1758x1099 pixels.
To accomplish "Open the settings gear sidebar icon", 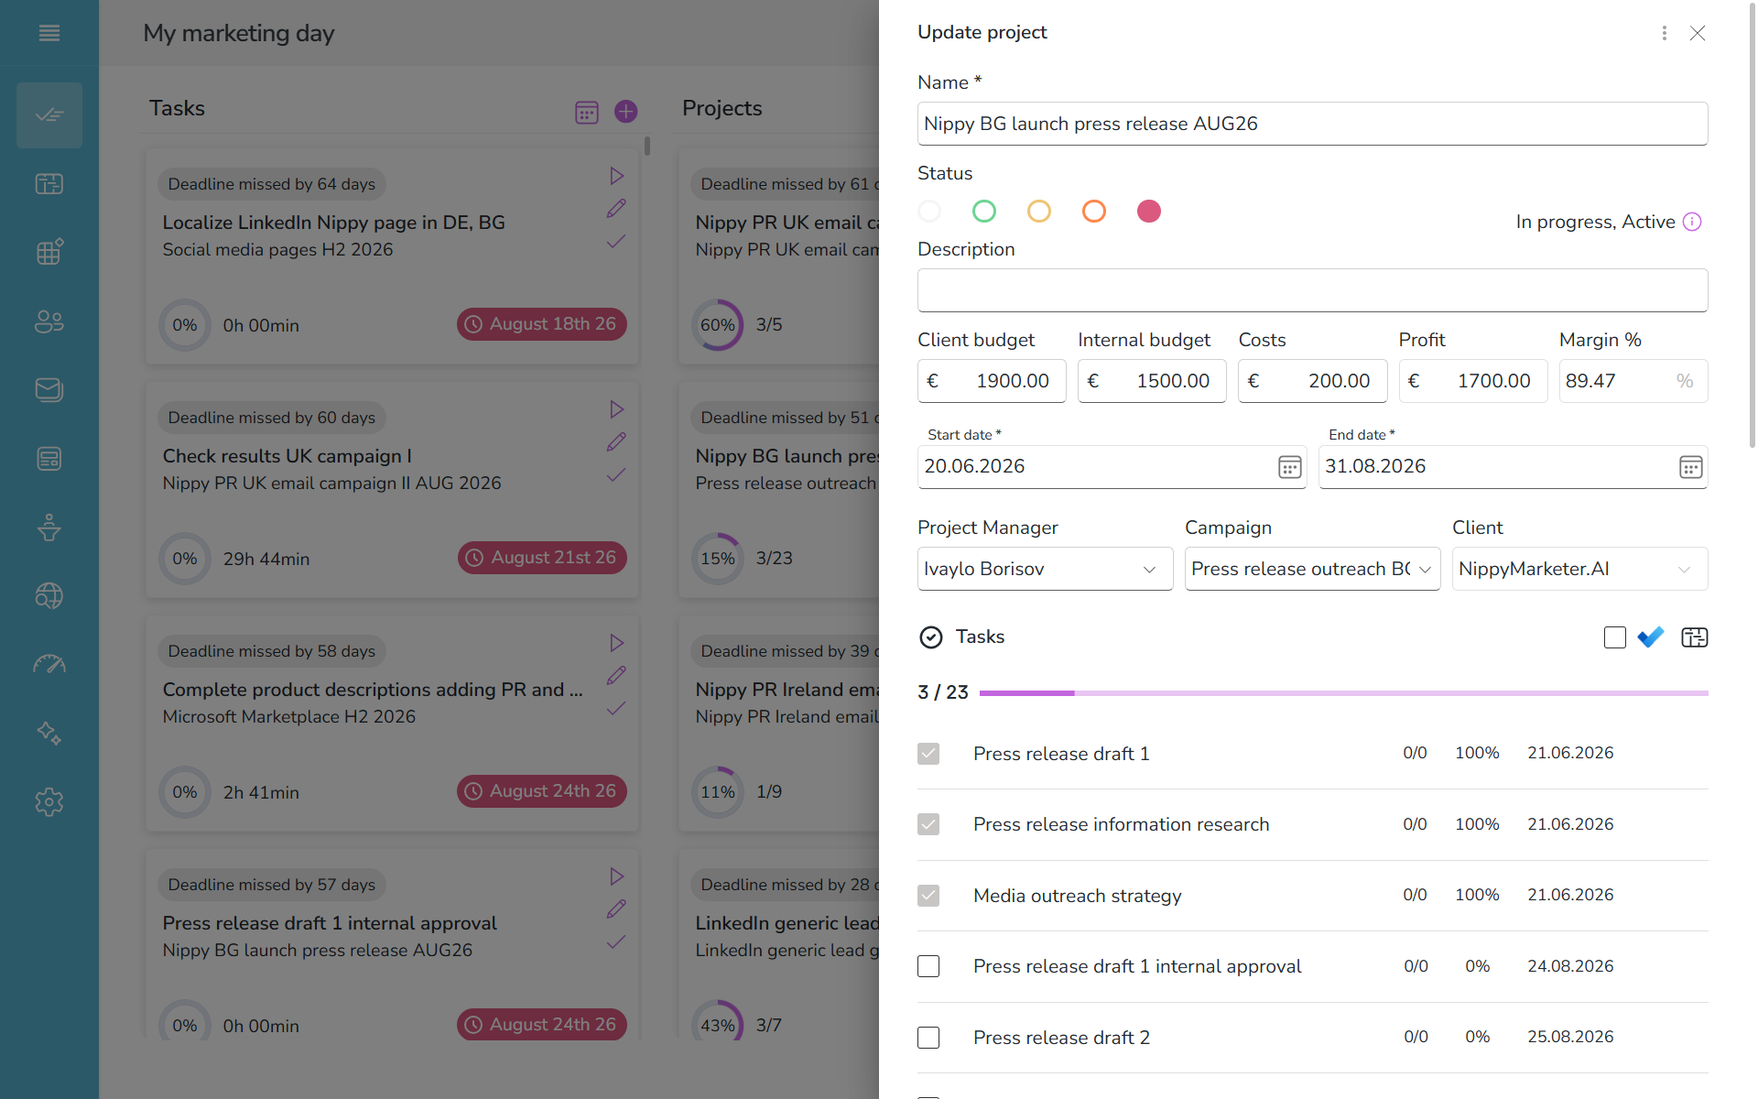I will (x=49, y=802).
